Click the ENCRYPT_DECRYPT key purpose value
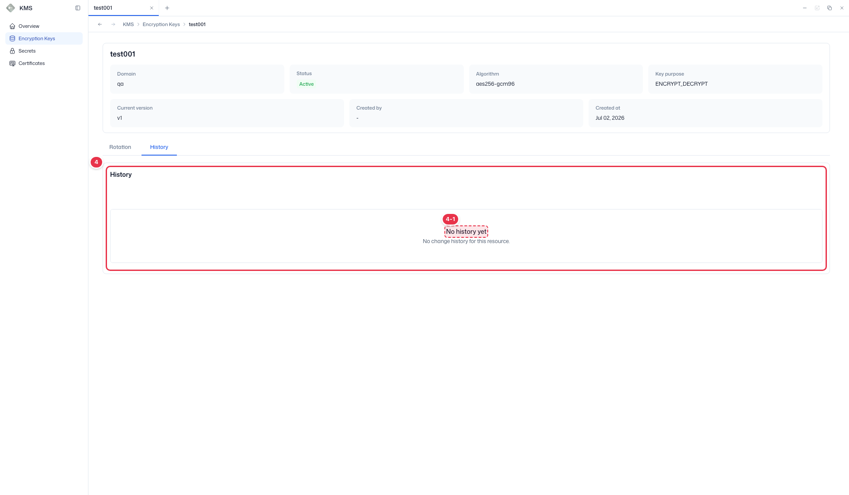The image size is (849, 495). tap(681, 84)
